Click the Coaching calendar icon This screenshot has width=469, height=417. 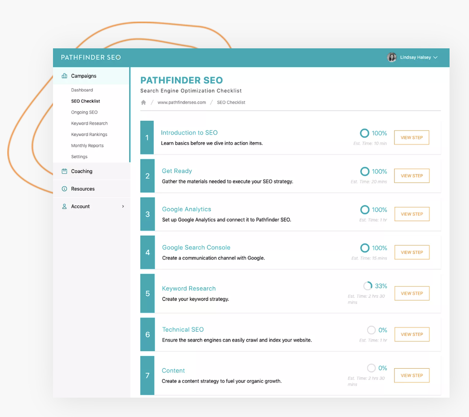[64, 171]
